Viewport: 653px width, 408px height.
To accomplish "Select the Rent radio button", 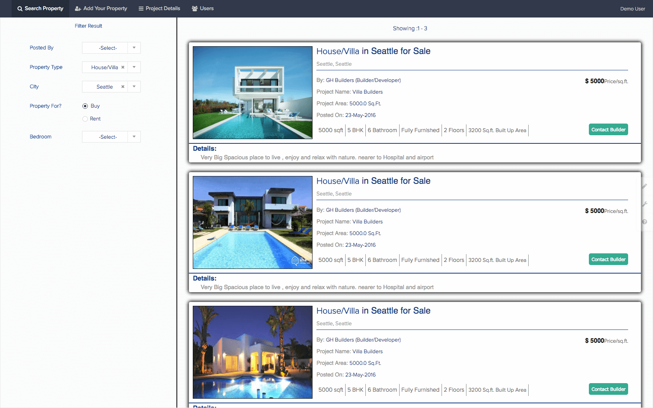I will pyautogui.click(x=85, y=119).
